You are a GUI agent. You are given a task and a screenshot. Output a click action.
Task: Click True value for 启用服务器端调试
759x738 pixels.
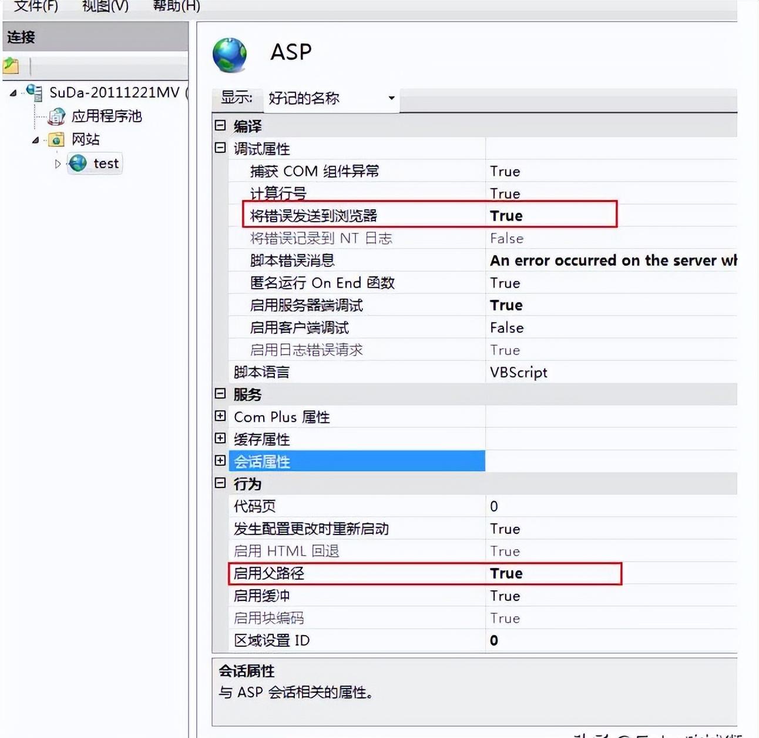point(506,305)
